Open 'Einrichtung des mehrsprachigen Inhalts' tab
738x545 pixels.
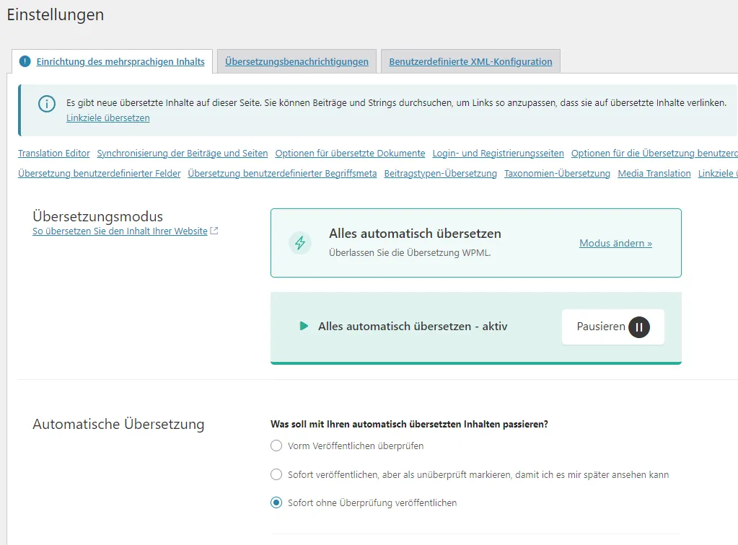tap(120, 61)
